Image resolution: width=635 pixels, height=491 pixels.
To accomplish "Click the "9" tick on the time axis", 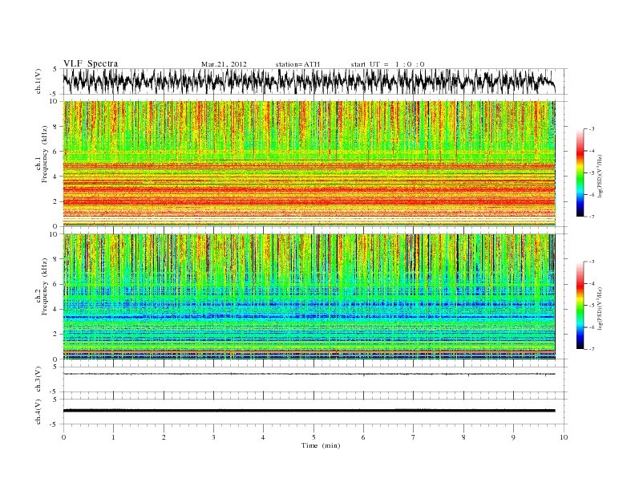I will 513,437.
